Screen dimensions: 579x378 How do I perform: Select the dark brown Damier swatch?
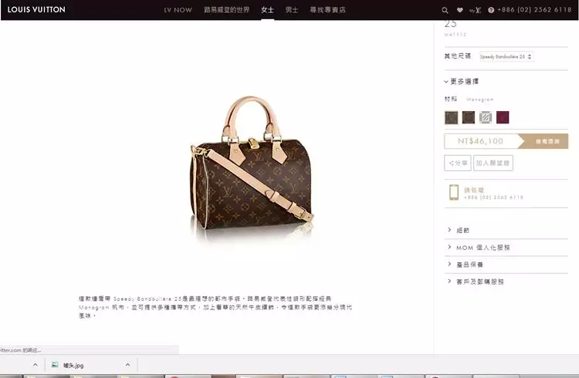coord(469,117)
